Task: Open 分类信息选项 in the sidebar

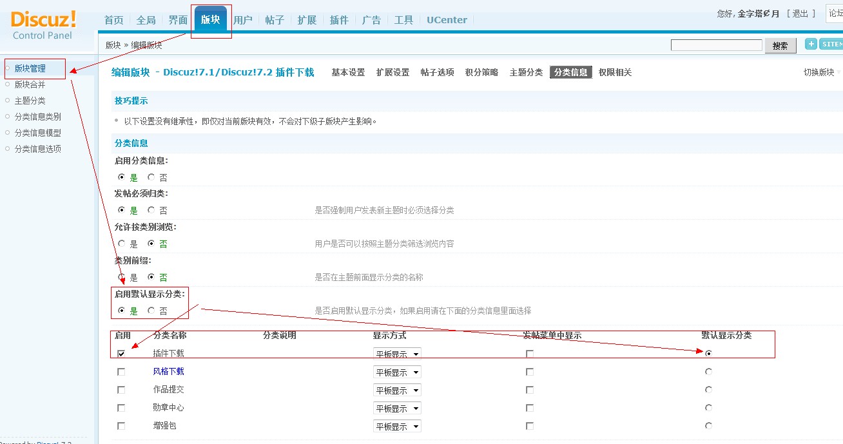Action: click(x=38, y=149)
